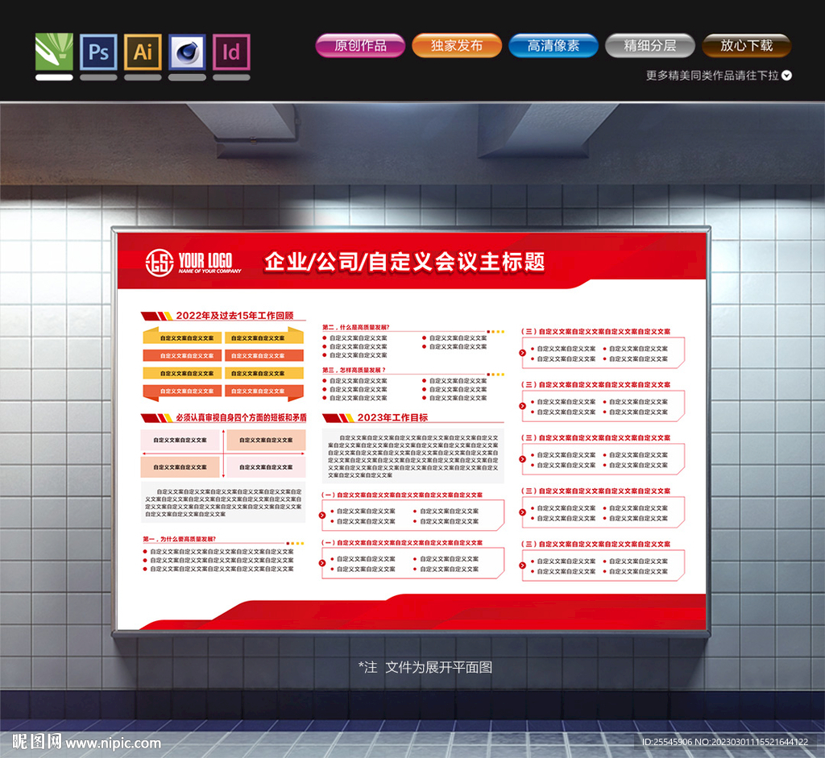This screenshot has width=825, height=758.
Task: Click the pink 原创作品 button
Action: point(360,46)
